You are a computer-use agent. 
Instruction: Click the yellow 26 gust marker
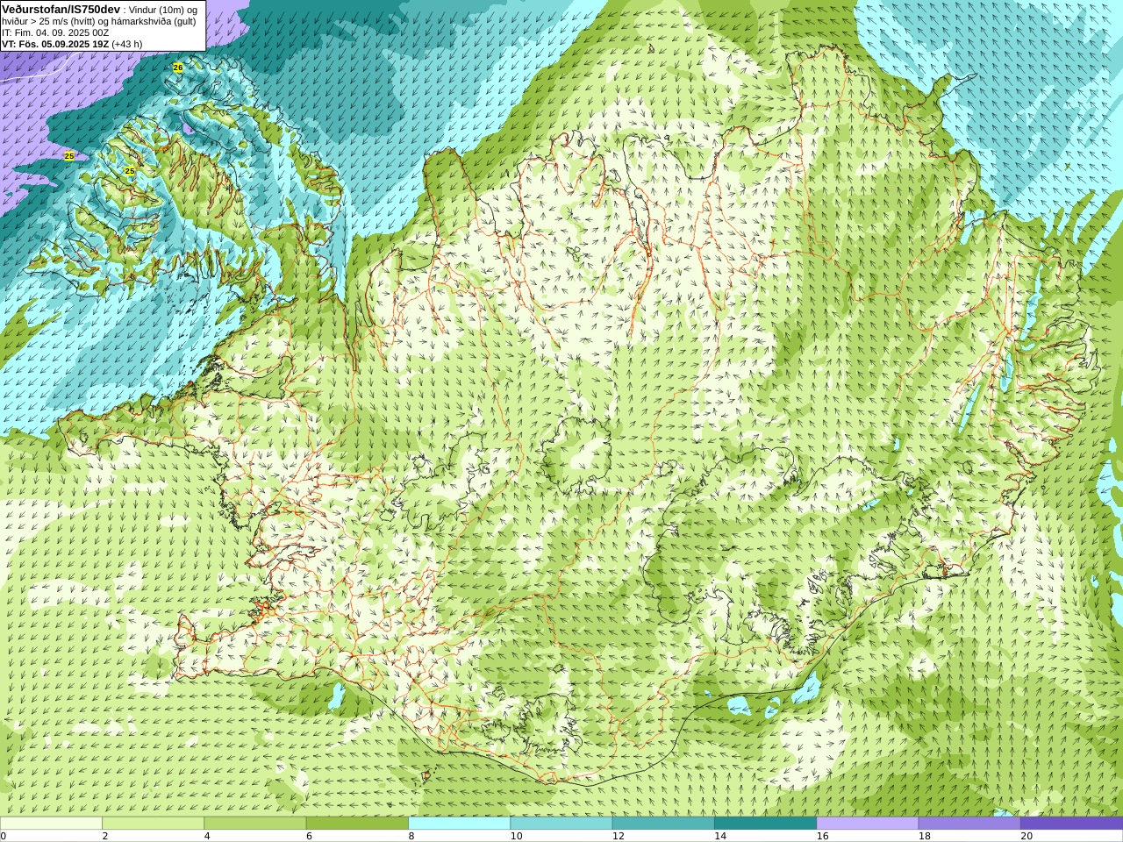pyautogui.click(x=178, y=68)
